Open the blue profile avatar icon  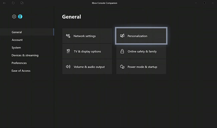(x=20, y=17)
